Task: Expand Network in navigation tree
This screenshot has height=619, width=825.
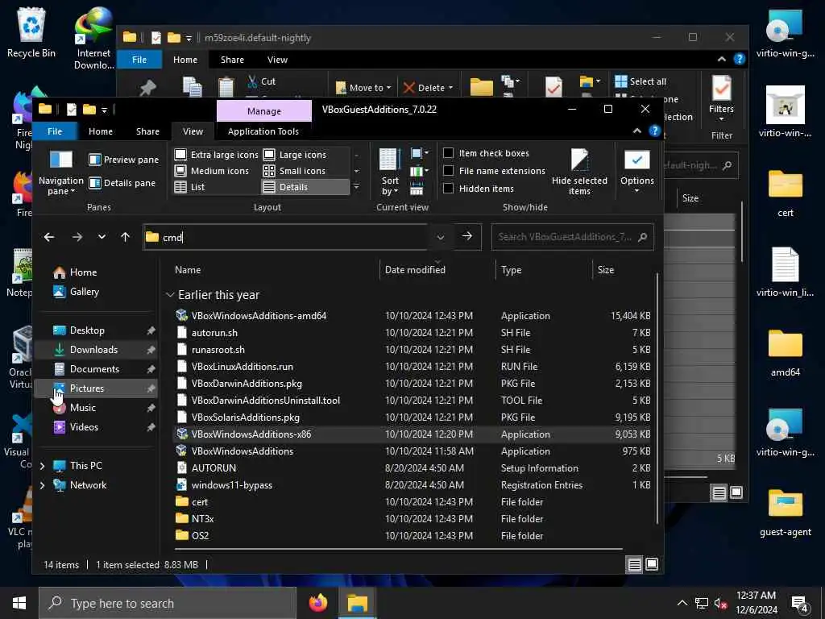Action: click(42, 485)
